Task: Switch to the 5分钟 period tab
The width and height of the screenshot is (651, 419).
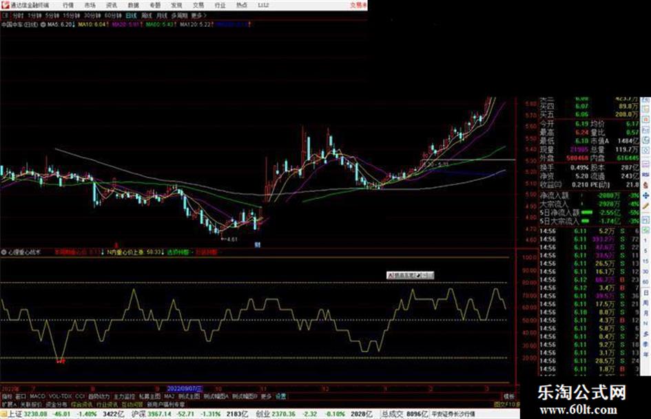Action: (52, 15)
